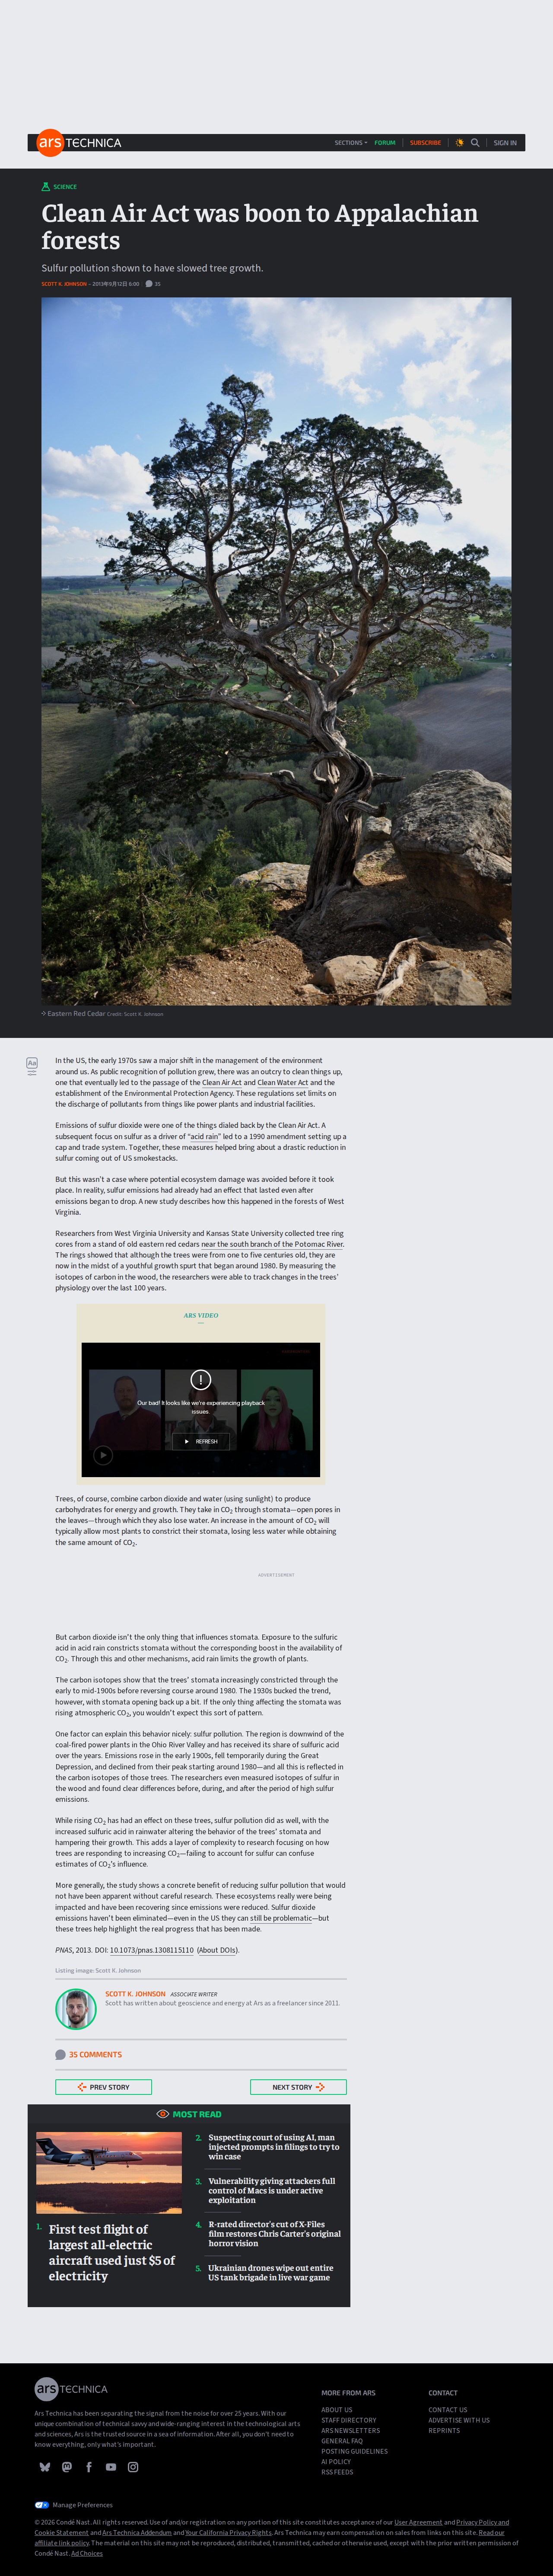Open Posting Guidelines footer link
This screenshot has height=2576, width=553.
[x=354, y=2451]
